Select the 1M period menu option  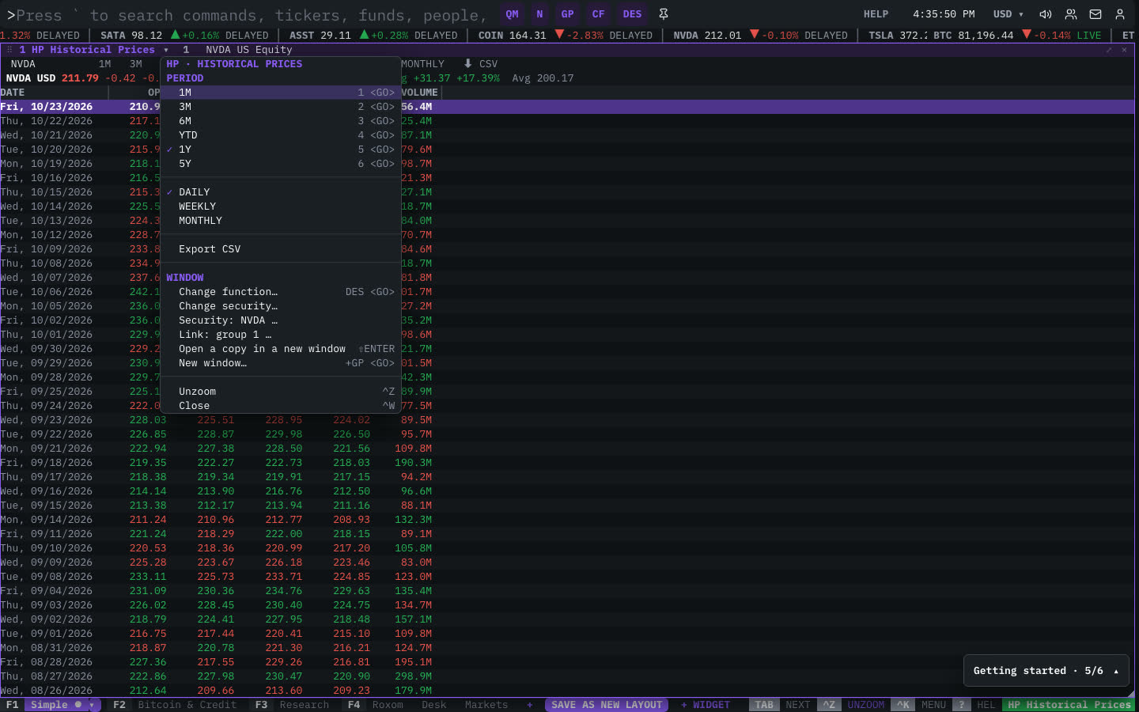pyautogui.click(x=281, y=93)
